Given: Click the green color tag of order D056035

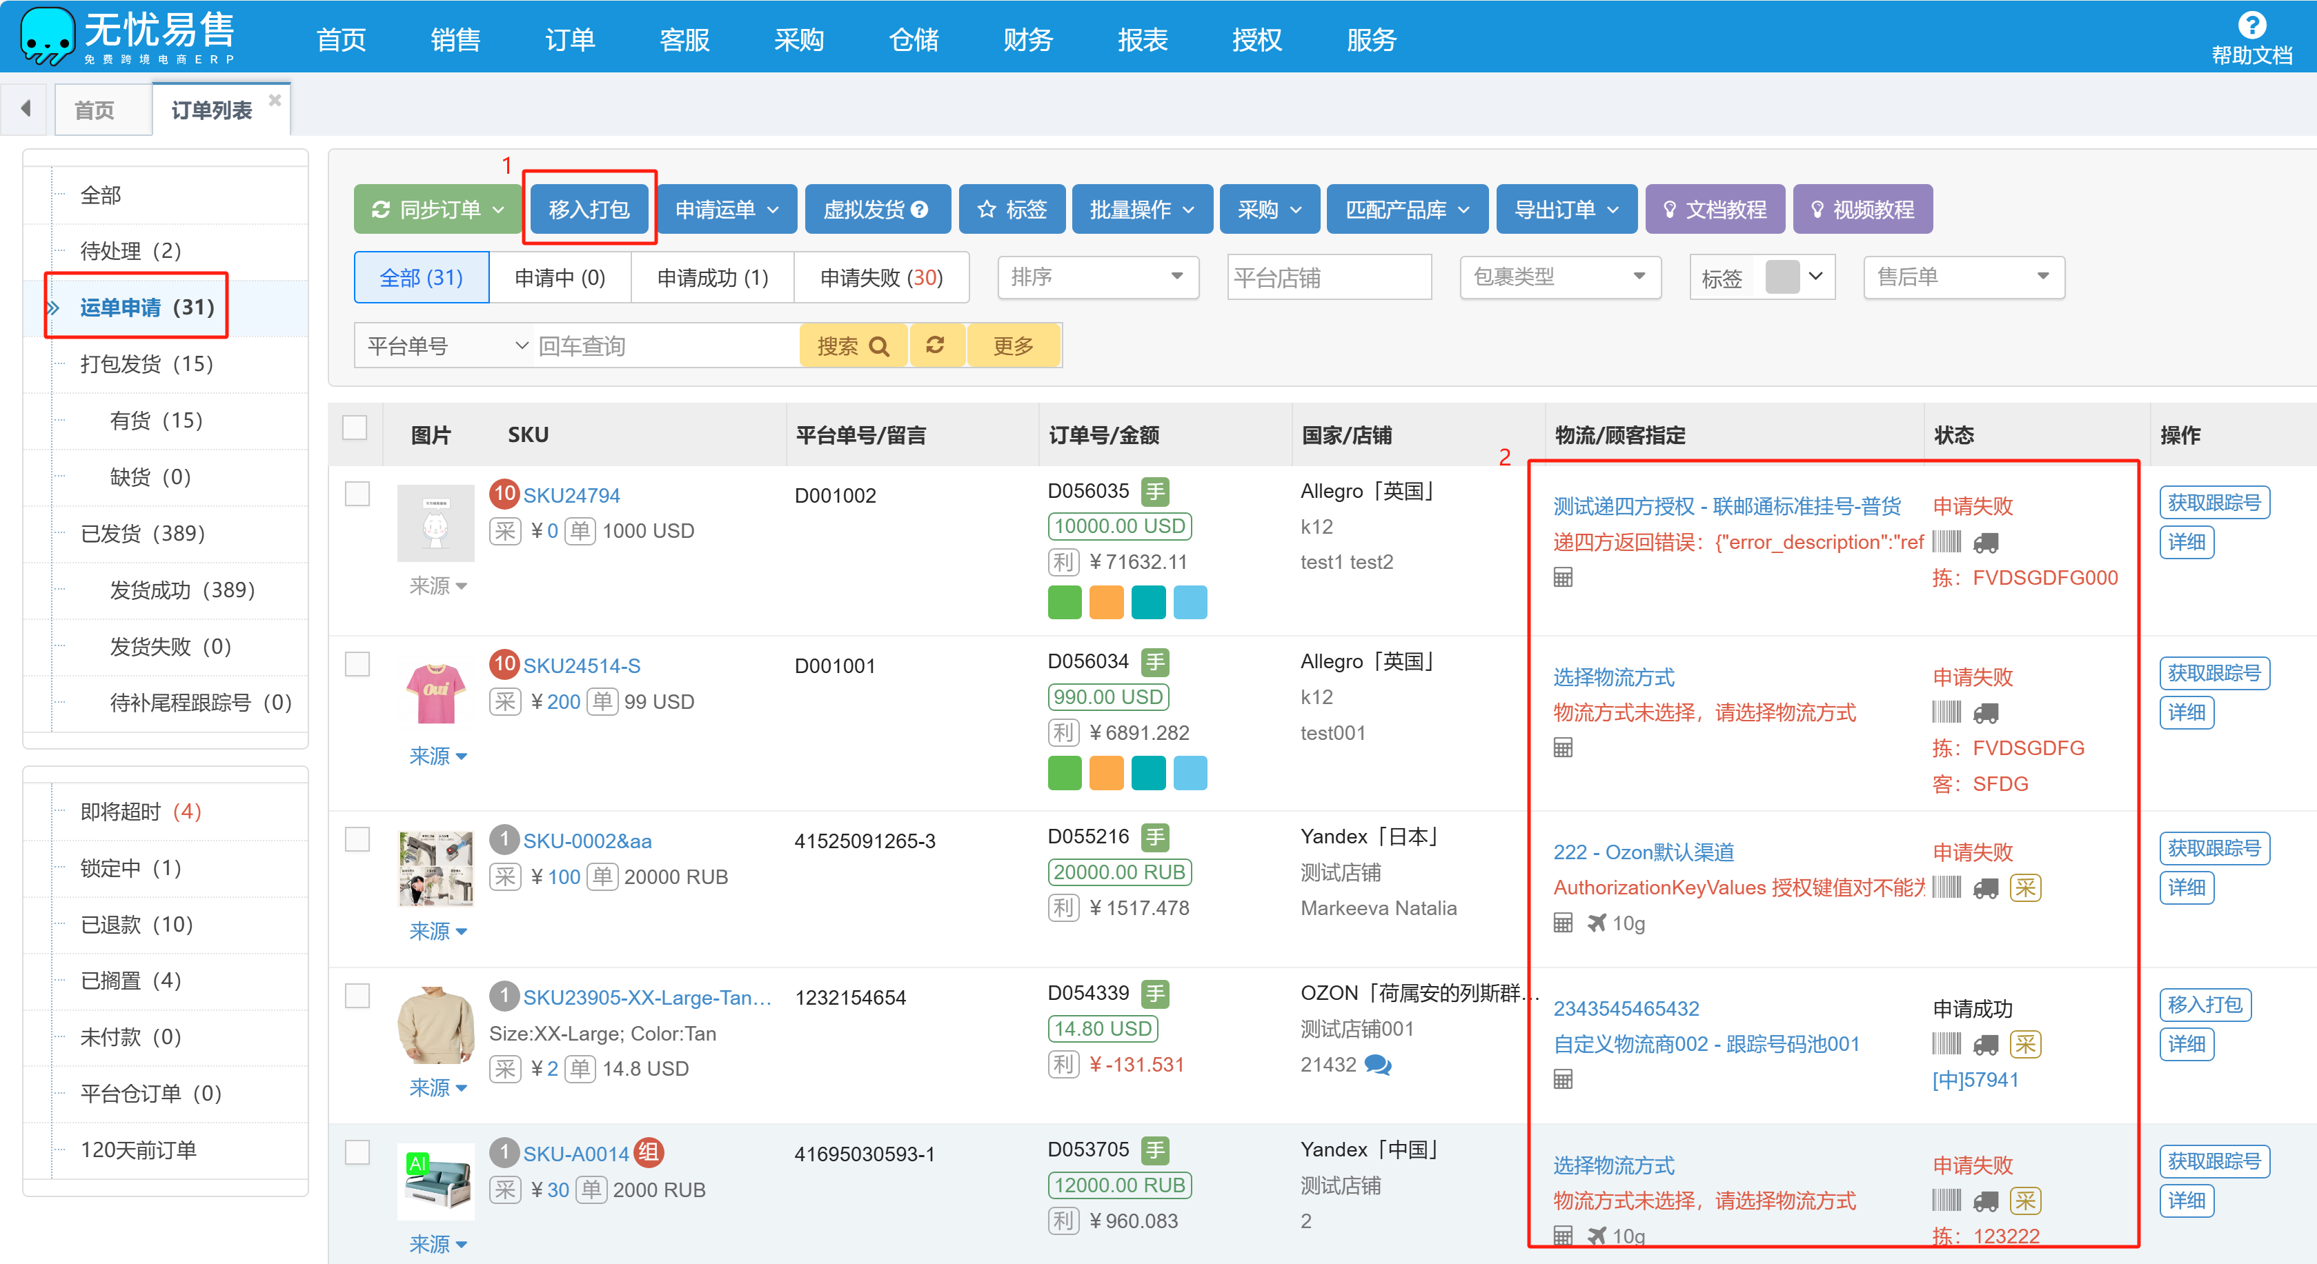Looking at the screenshot, I should [1064, 602].
